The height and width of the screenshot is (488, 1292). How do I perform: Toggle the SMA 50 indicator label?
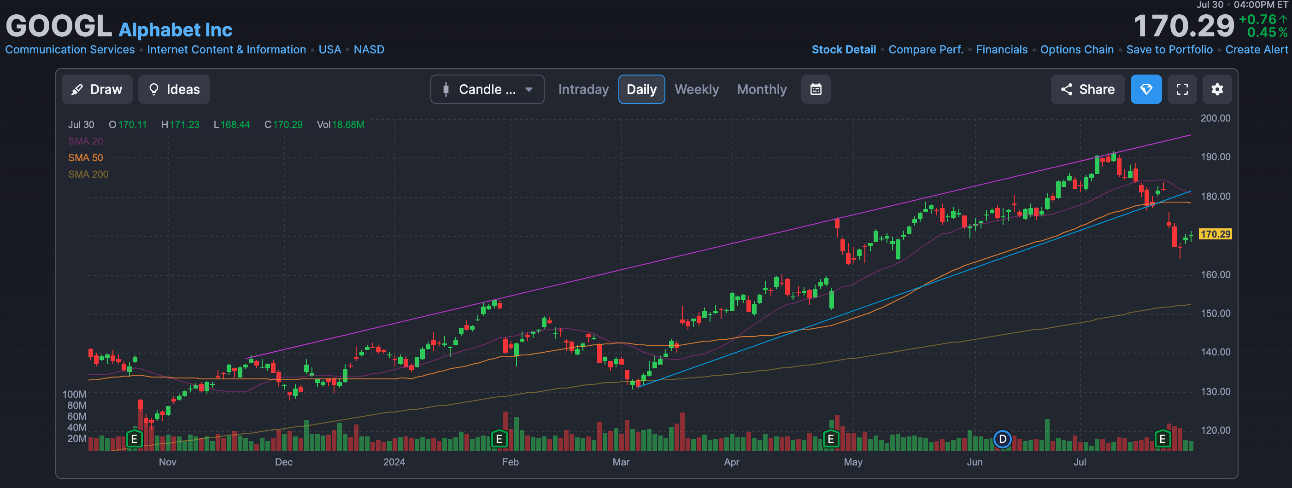pyautogui.click(x=85, y=158)
